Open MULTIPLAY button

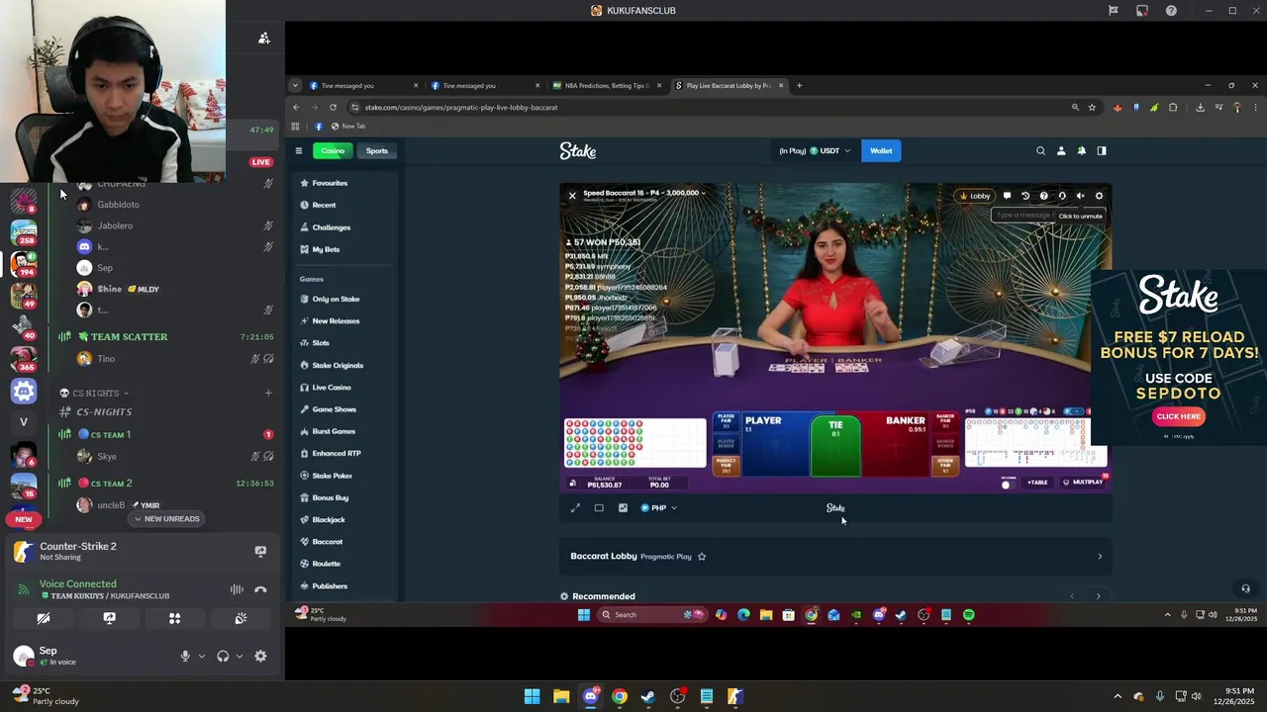coord(1083,483)
